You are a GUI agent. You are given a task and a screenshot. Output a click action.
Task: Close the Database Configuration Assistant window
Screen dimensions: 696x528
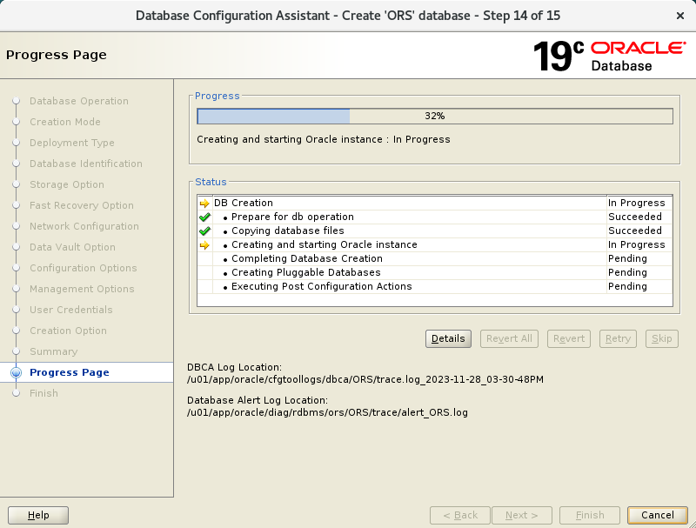coord(679,16)
